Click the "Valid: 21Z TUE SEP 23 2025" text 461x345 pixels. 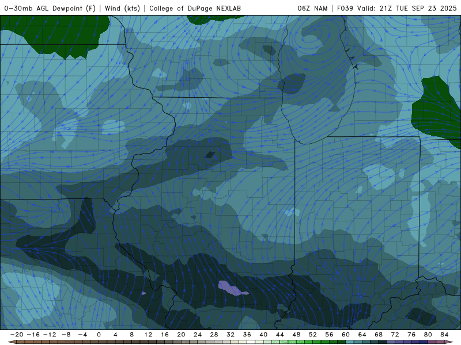(x=407, y=8)
